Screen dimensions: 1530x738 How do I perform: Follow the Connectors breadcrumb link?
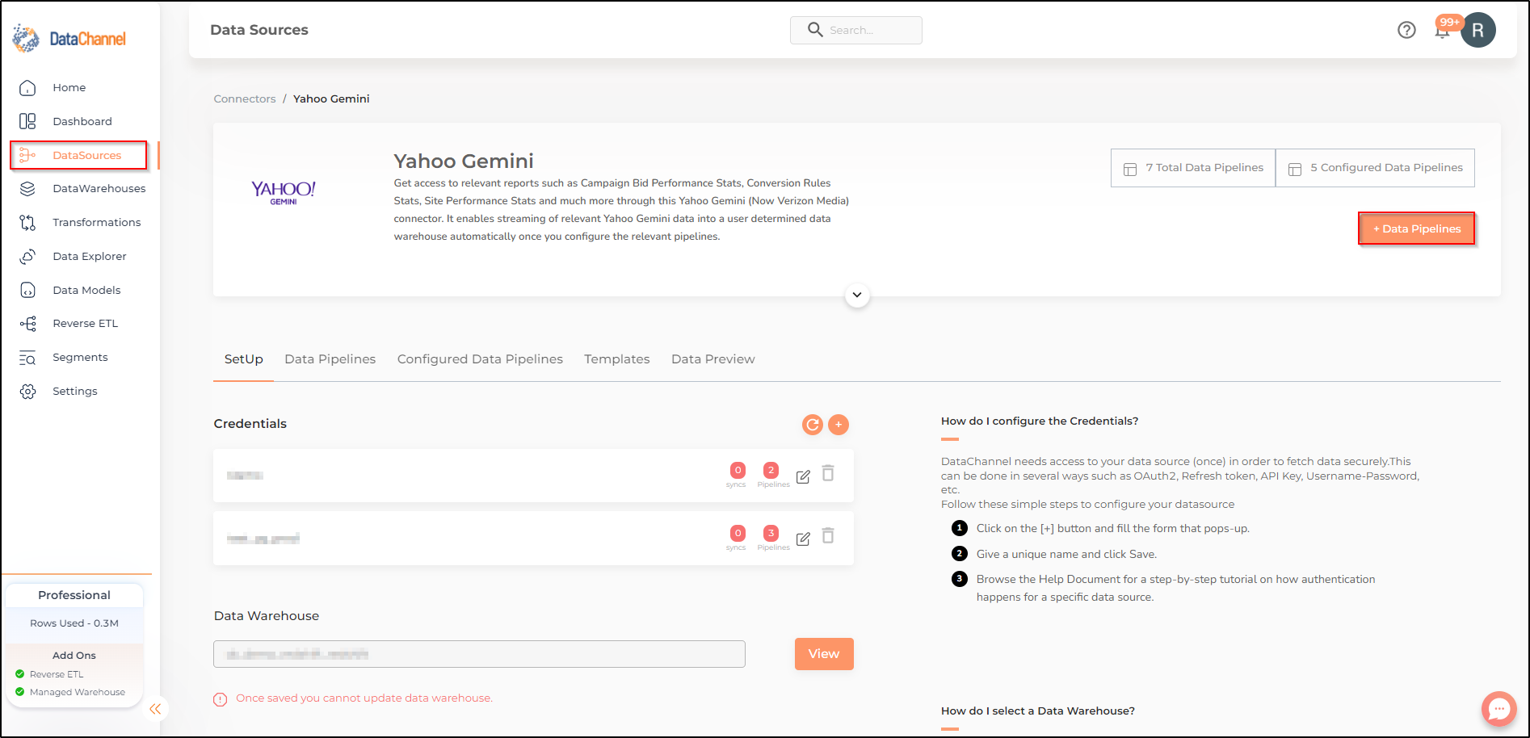(245, 99)
